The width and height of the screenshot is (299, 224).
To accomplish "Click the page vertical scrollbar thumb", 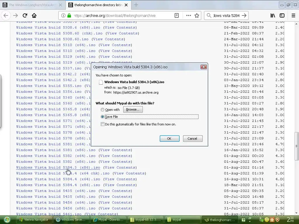I will click(297, 146).
